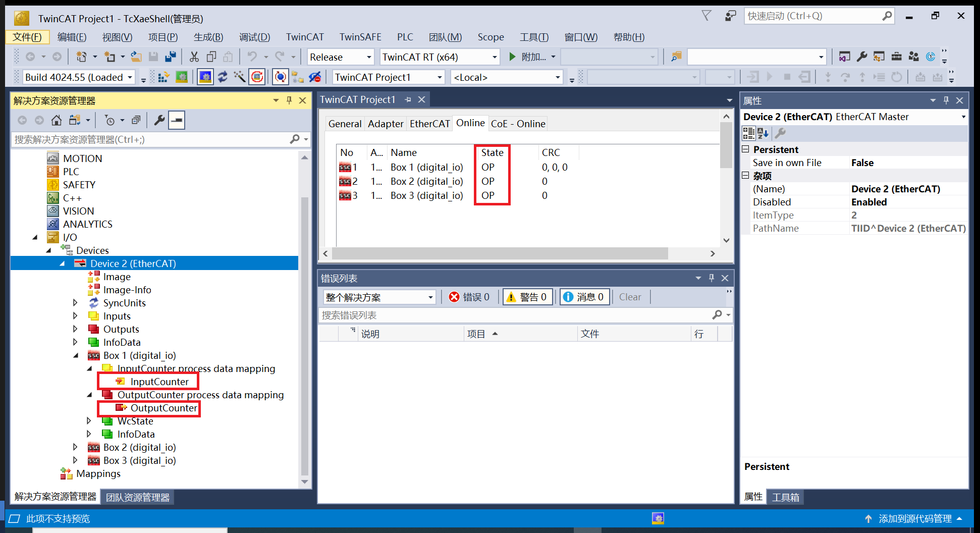Pin the 属性 Properties panel
Image resolution: width=980 pixels, height=533 pixels.
pos(946,100)
